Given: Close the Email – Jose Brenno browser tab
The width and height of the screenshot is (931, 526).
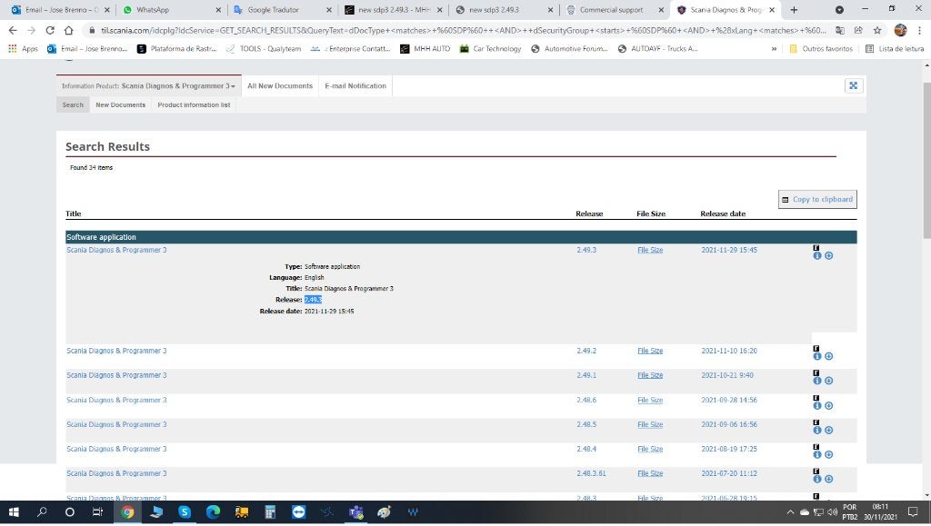Looking at the screenshot, I should [x=107, y=10].
